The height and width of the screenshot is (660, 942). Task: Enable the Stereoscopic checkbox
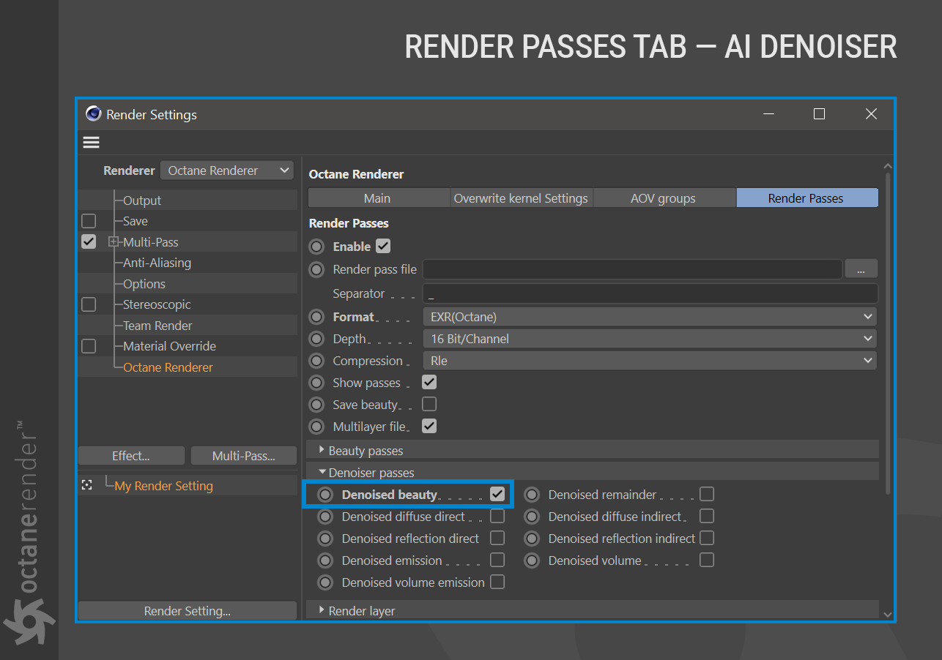(89, 304)
